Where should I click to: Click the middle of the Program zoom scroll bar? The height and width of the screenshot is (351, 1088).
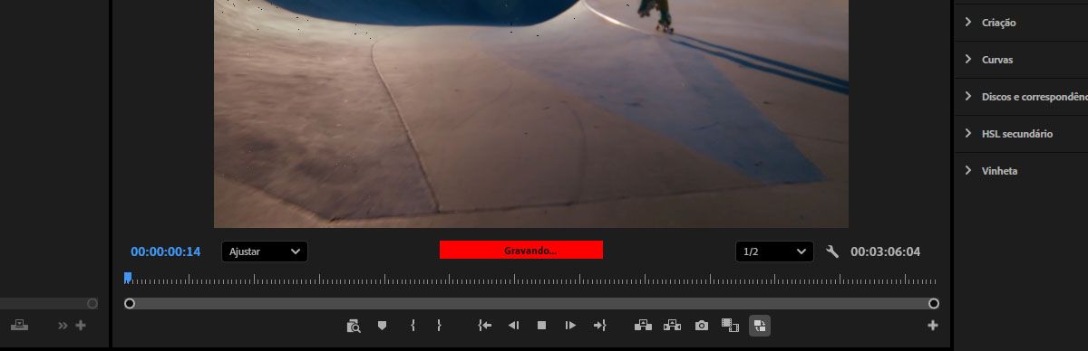(x=531, y=304)
